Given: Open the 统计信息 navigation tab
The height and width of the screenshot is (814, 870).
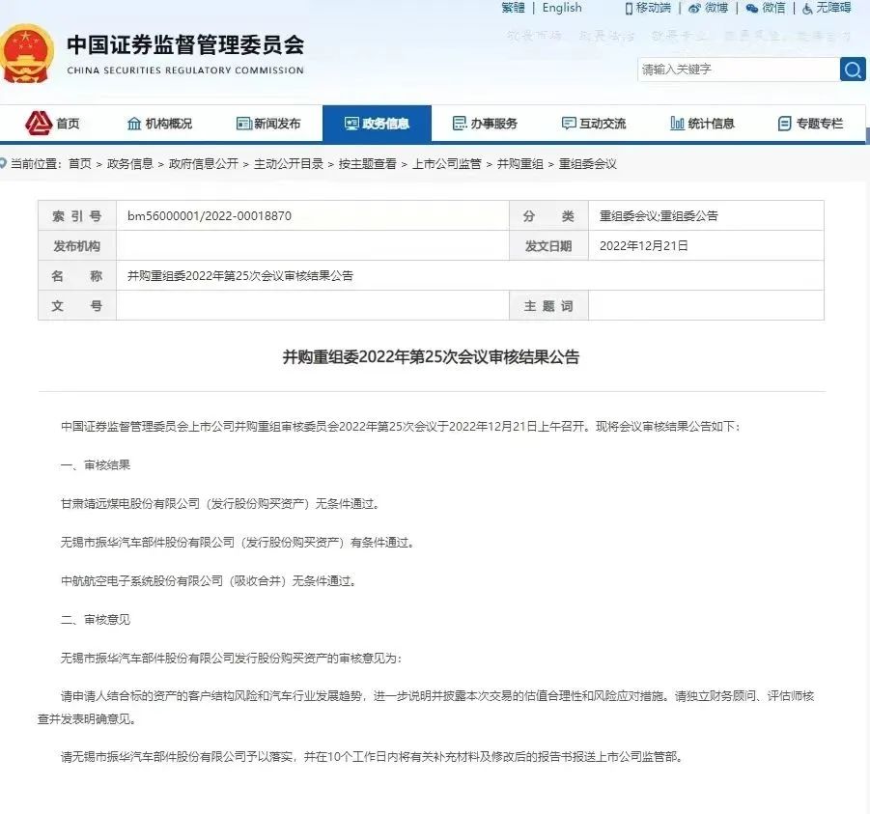Looking at the screenshot, I should pos(702,124).
